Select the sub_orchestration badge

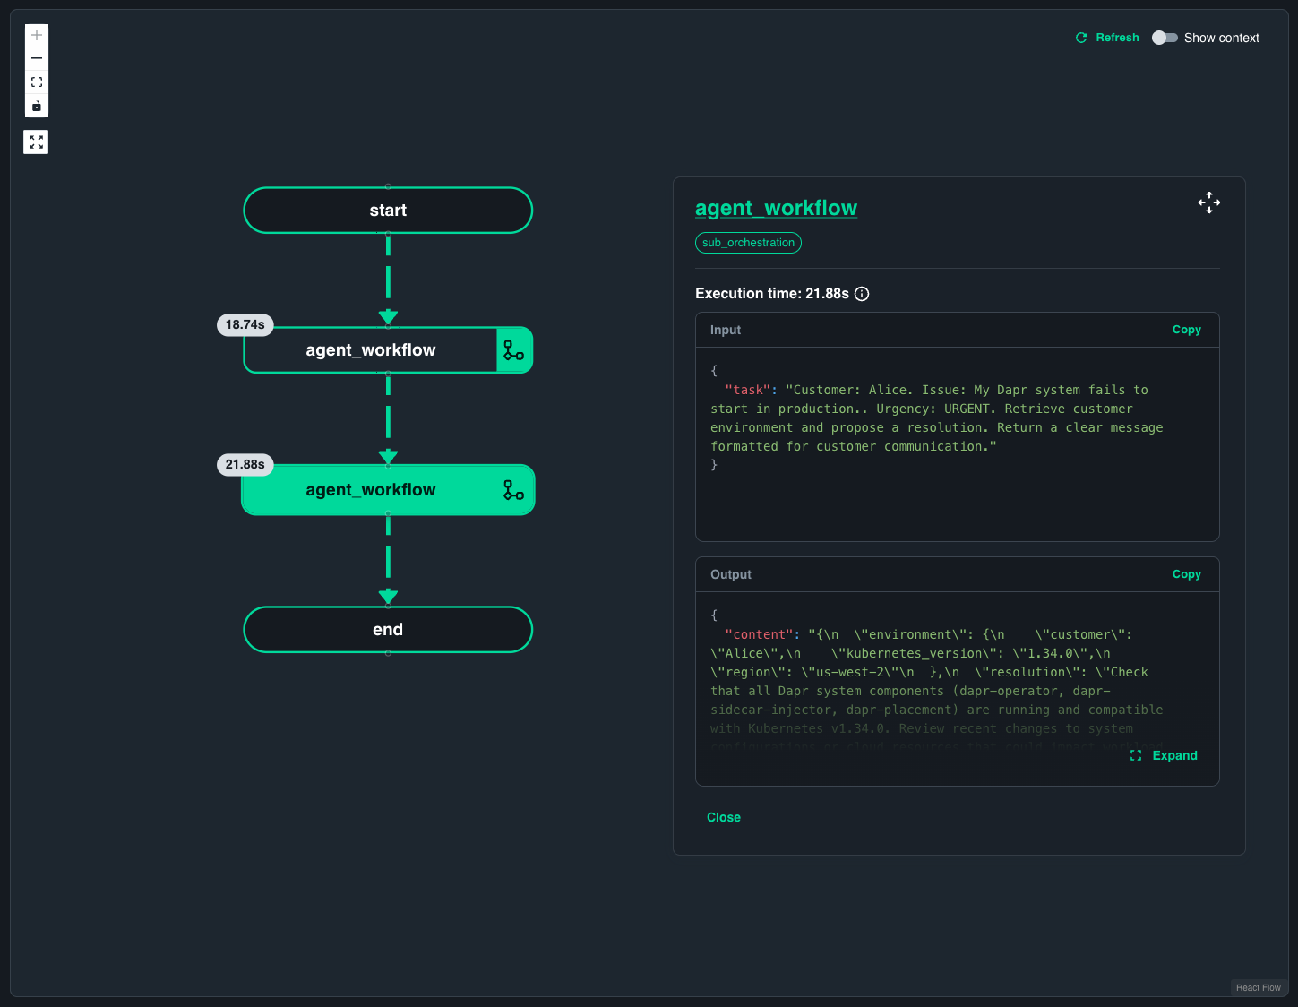click(748, 242)
